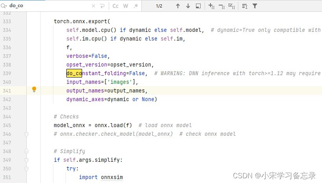Click line number 341 in gutter
Image resolution: width=322 pixels, height=183 pixels.
tap(7, 91)
